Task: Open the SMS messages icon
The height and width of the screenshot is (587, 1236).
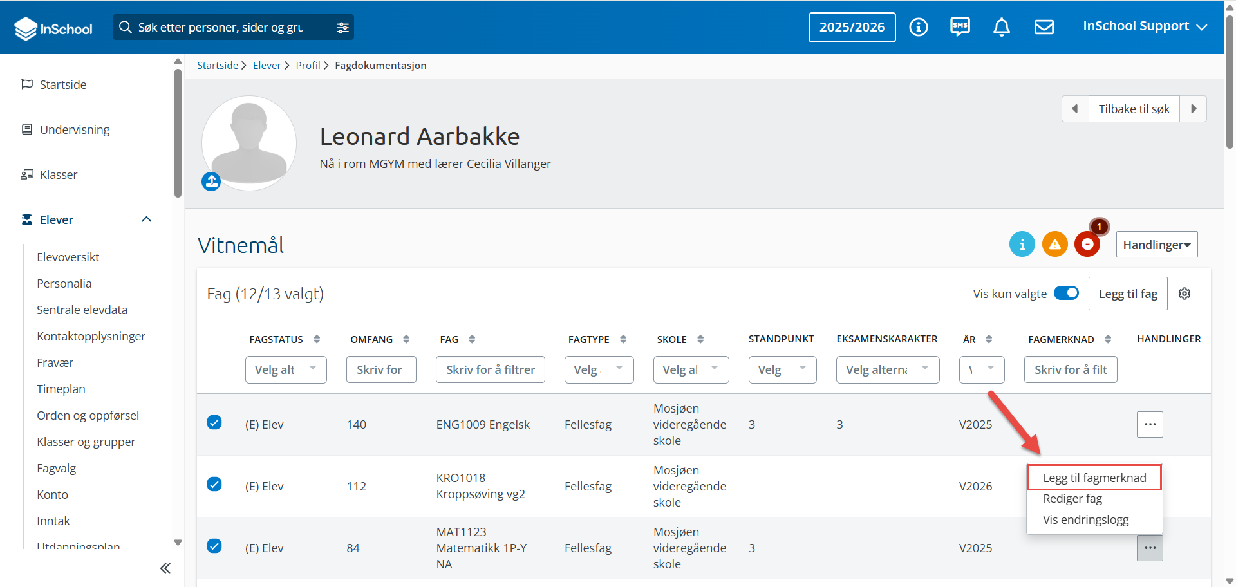Action: (960, 27)
